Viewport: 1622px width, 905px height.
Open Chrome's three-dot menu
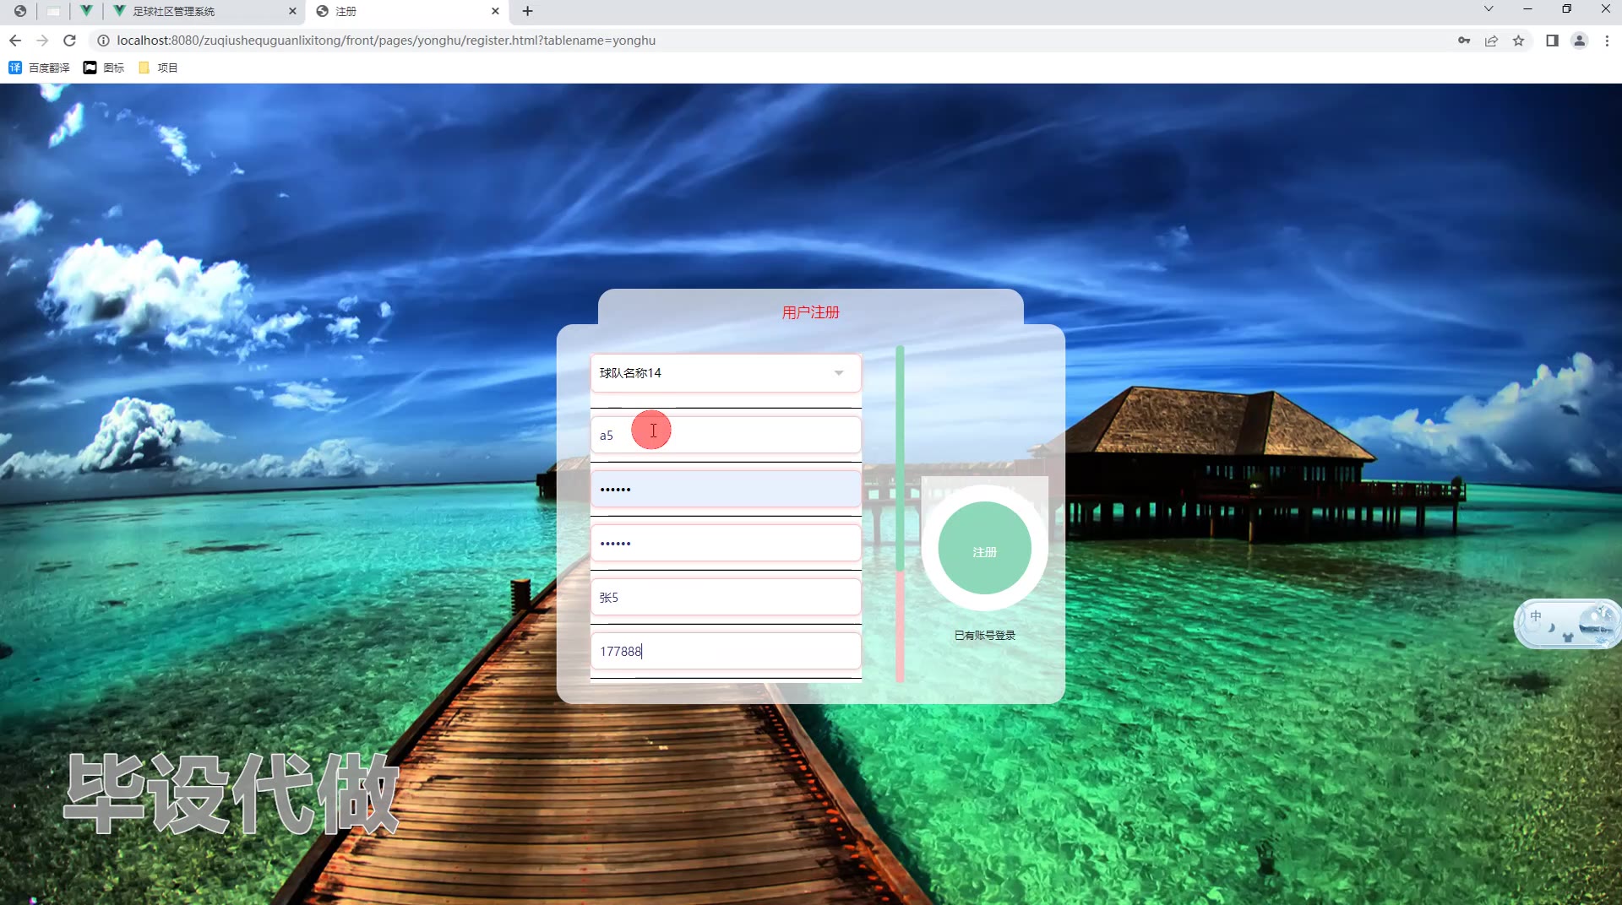coord(1607,41)
